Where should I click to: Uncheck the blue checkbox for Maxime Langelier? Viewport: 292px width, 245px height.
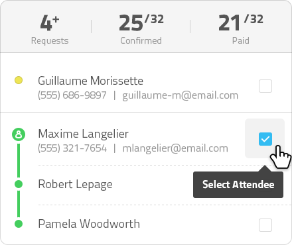[265, 139]
